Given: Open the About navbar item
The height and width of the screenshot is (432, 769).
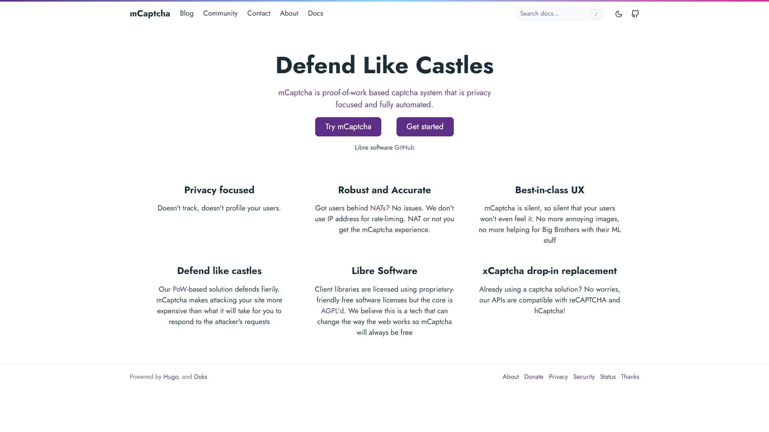Looking at the screenshot, I should [289, 13].
